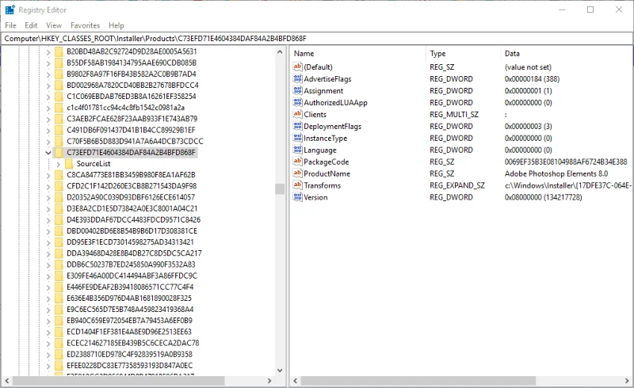Click the DeploymentFlags DWORD icon
634x388 pixels.
(x=298, y=126)
